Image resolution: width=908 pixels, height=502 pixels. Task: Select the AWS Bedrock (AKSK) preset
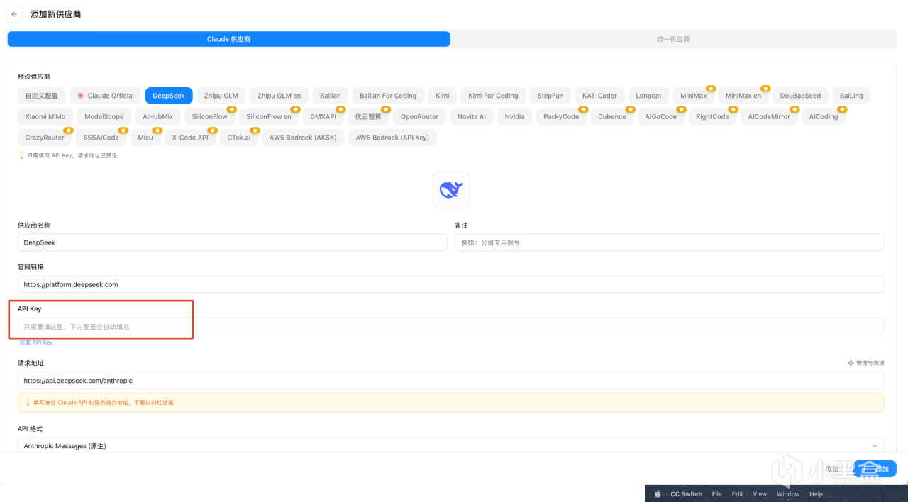tap(304, 138)
